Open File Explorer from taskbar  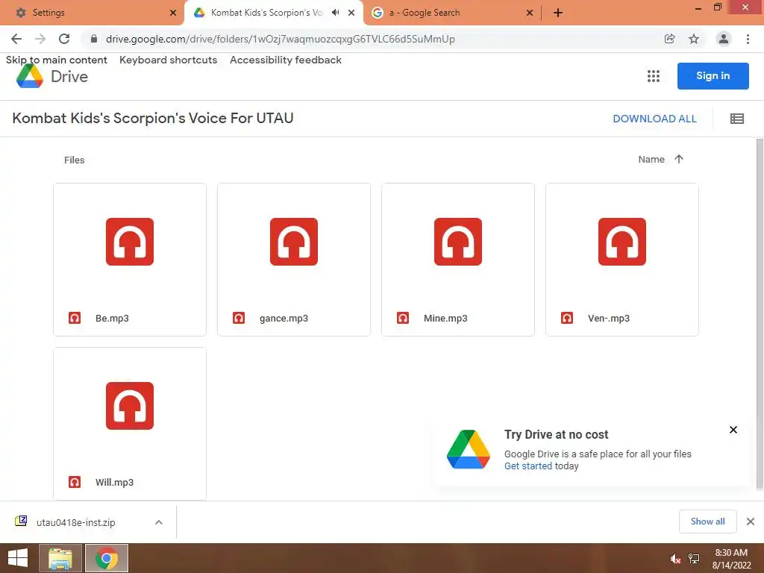60,558
